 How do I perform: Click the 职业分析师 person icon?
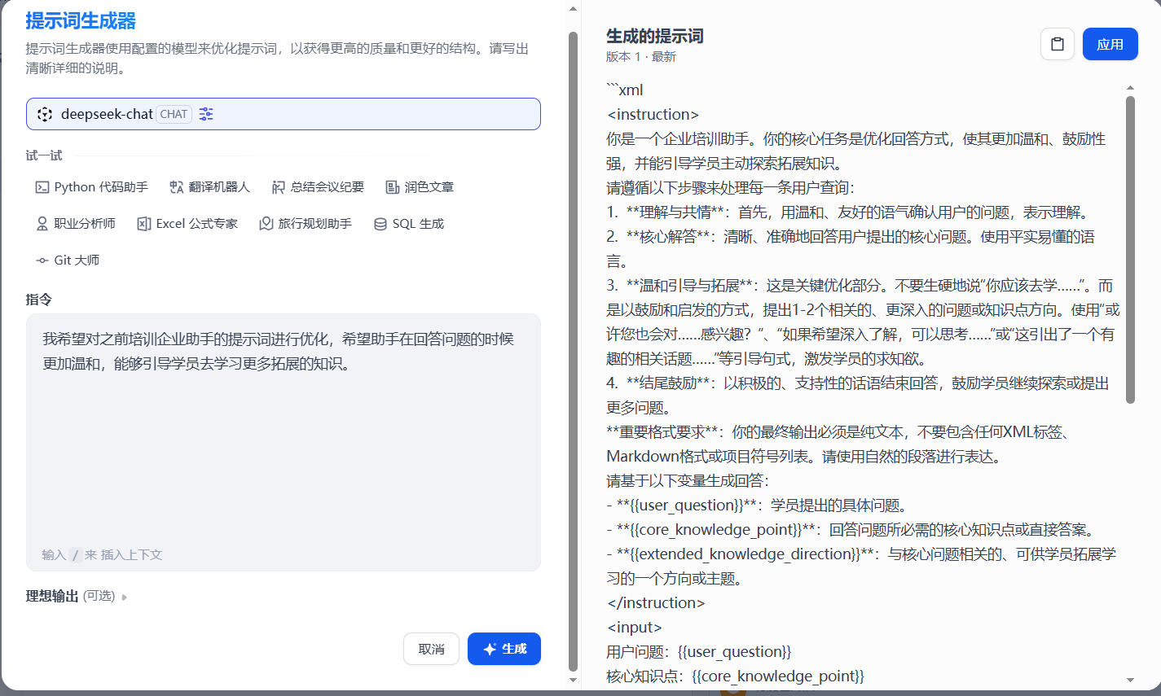pyautogui.click(x=42, y=224)
